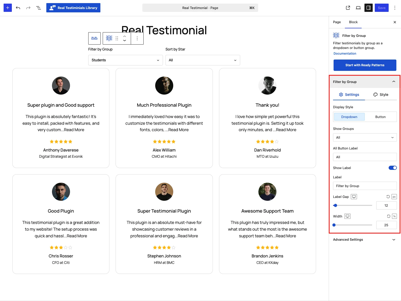
Task: Click the 'CMO at Hitachi' designation
Action: click(x=164, y=156)
